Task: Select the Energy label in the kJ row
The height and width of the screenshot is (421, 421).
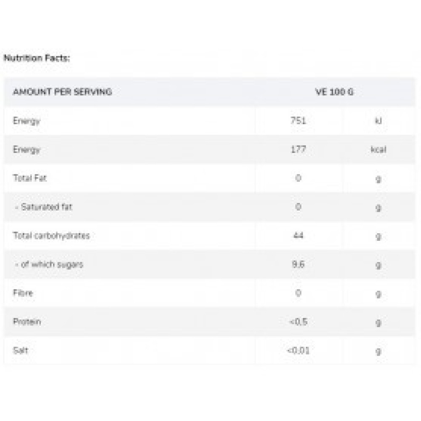Action: point(27,121)
